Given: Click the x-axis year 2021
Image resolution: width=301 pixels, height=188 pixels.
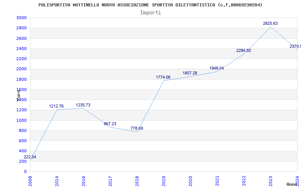Looking at the screenshot, I should [217, 181].
